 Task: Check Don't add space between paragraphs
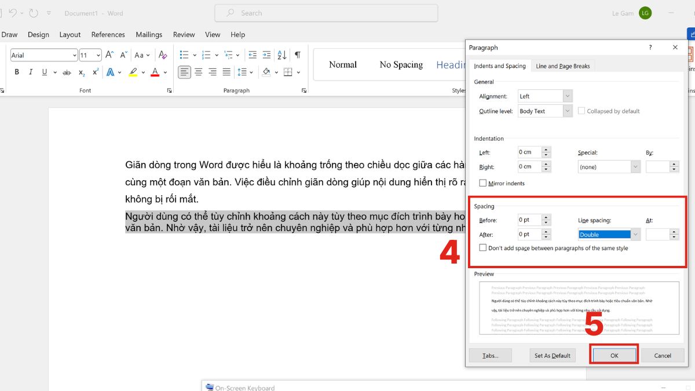pyautogui.click(x=483, y=248)
